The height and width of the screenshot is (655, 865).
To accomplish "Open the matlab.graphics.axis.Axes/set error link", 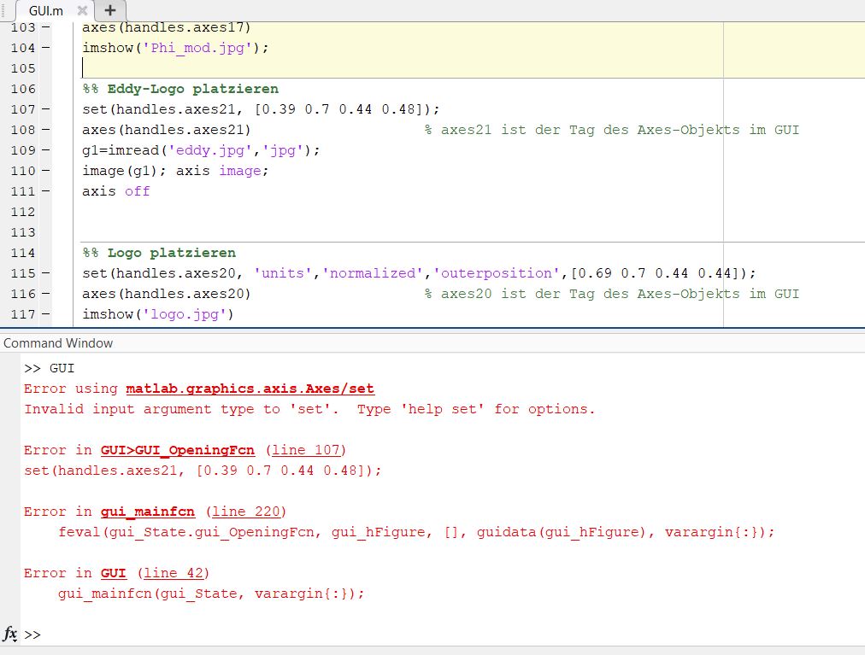I will point(250,389).
